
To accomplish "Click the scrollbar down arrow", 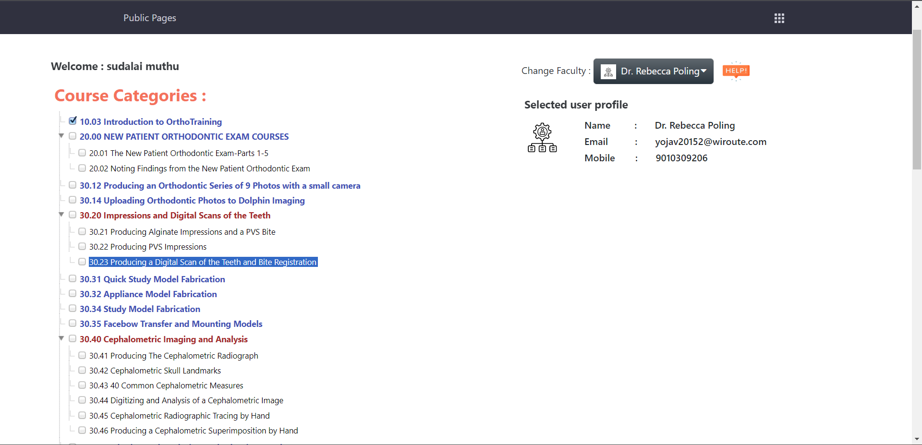I will click(917, 439).
